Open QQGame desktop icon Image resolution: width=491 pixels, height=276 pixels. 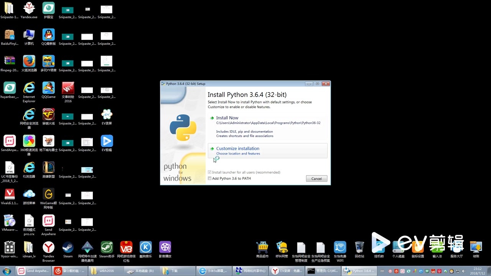pyautogui.click(x=48, y=90)
